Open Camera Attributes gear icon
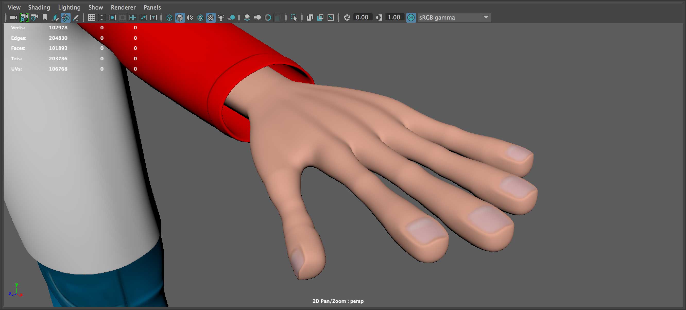Screen dimensions: 686x310 click(x=34, y=18)
